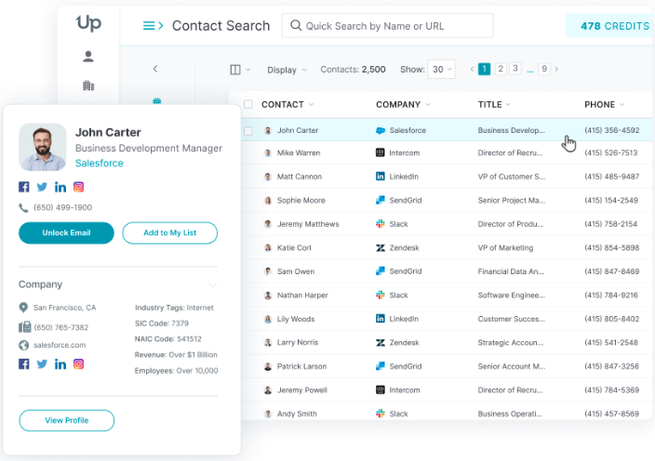The image size is (655, 461).
Task: Open the Salesforce link under John Carter's name
Action: pos(100,164)
